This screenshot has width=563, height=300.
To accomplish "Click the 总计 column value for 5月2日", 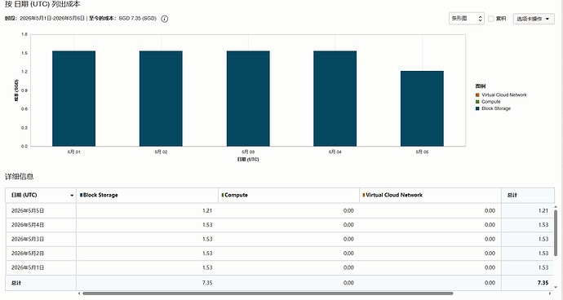I will pos(543,254).
